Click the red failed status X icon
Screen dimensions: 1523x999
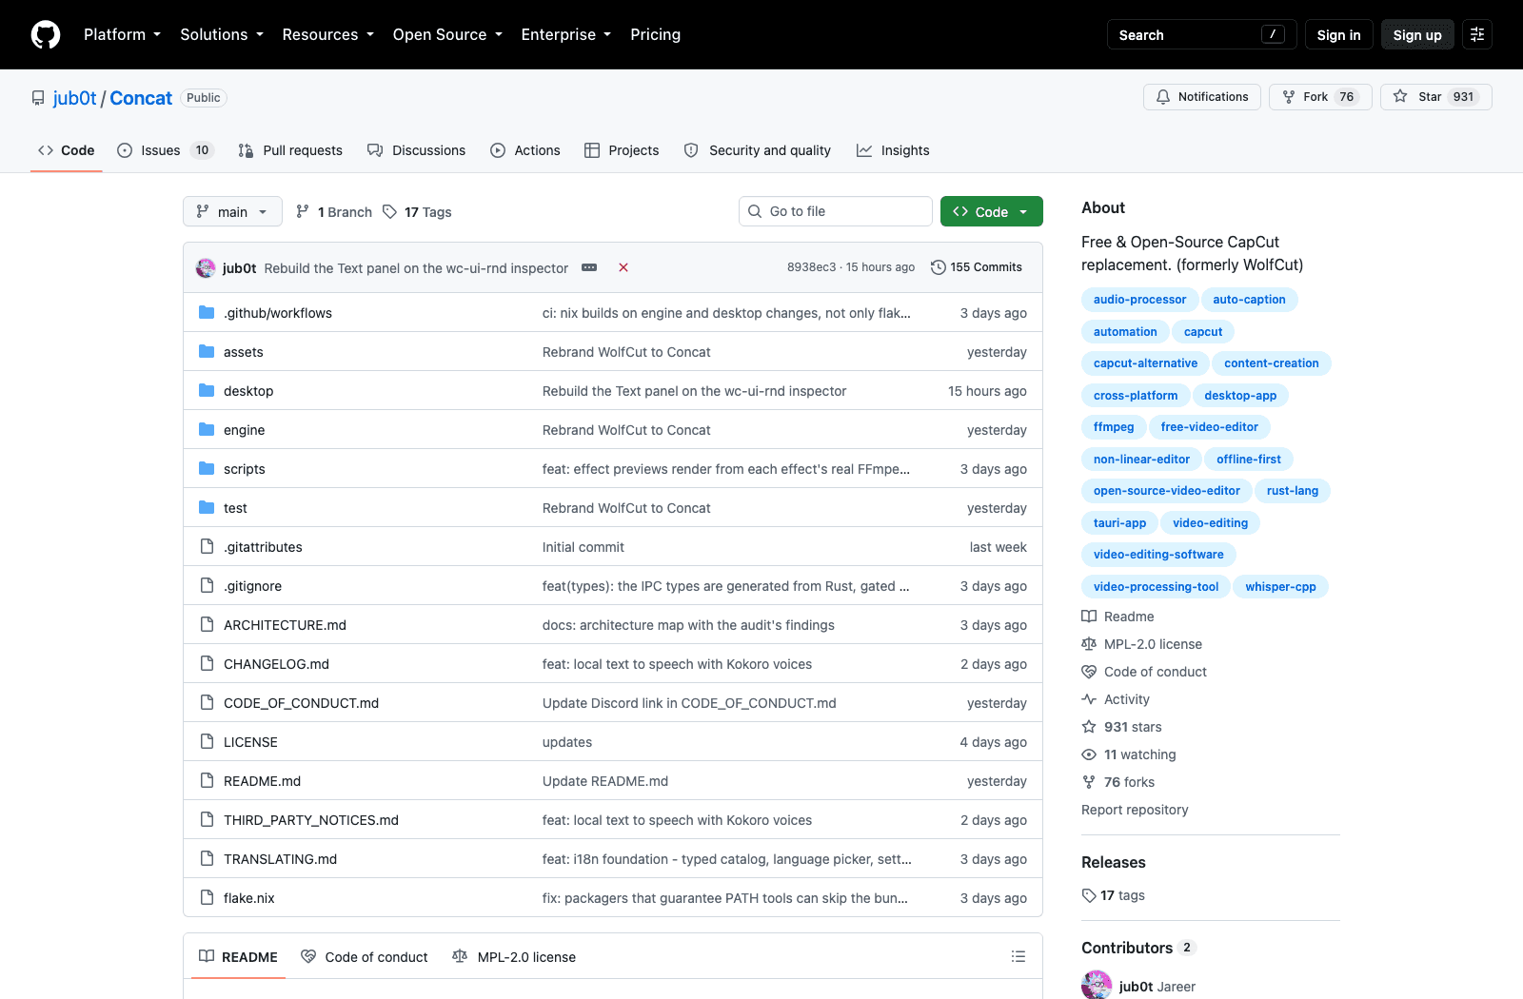(x=623, y=267)
